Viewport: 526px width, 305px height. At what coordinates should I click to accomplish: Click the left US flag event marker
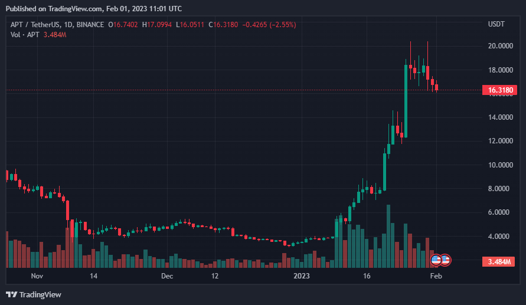click(436, 260)
